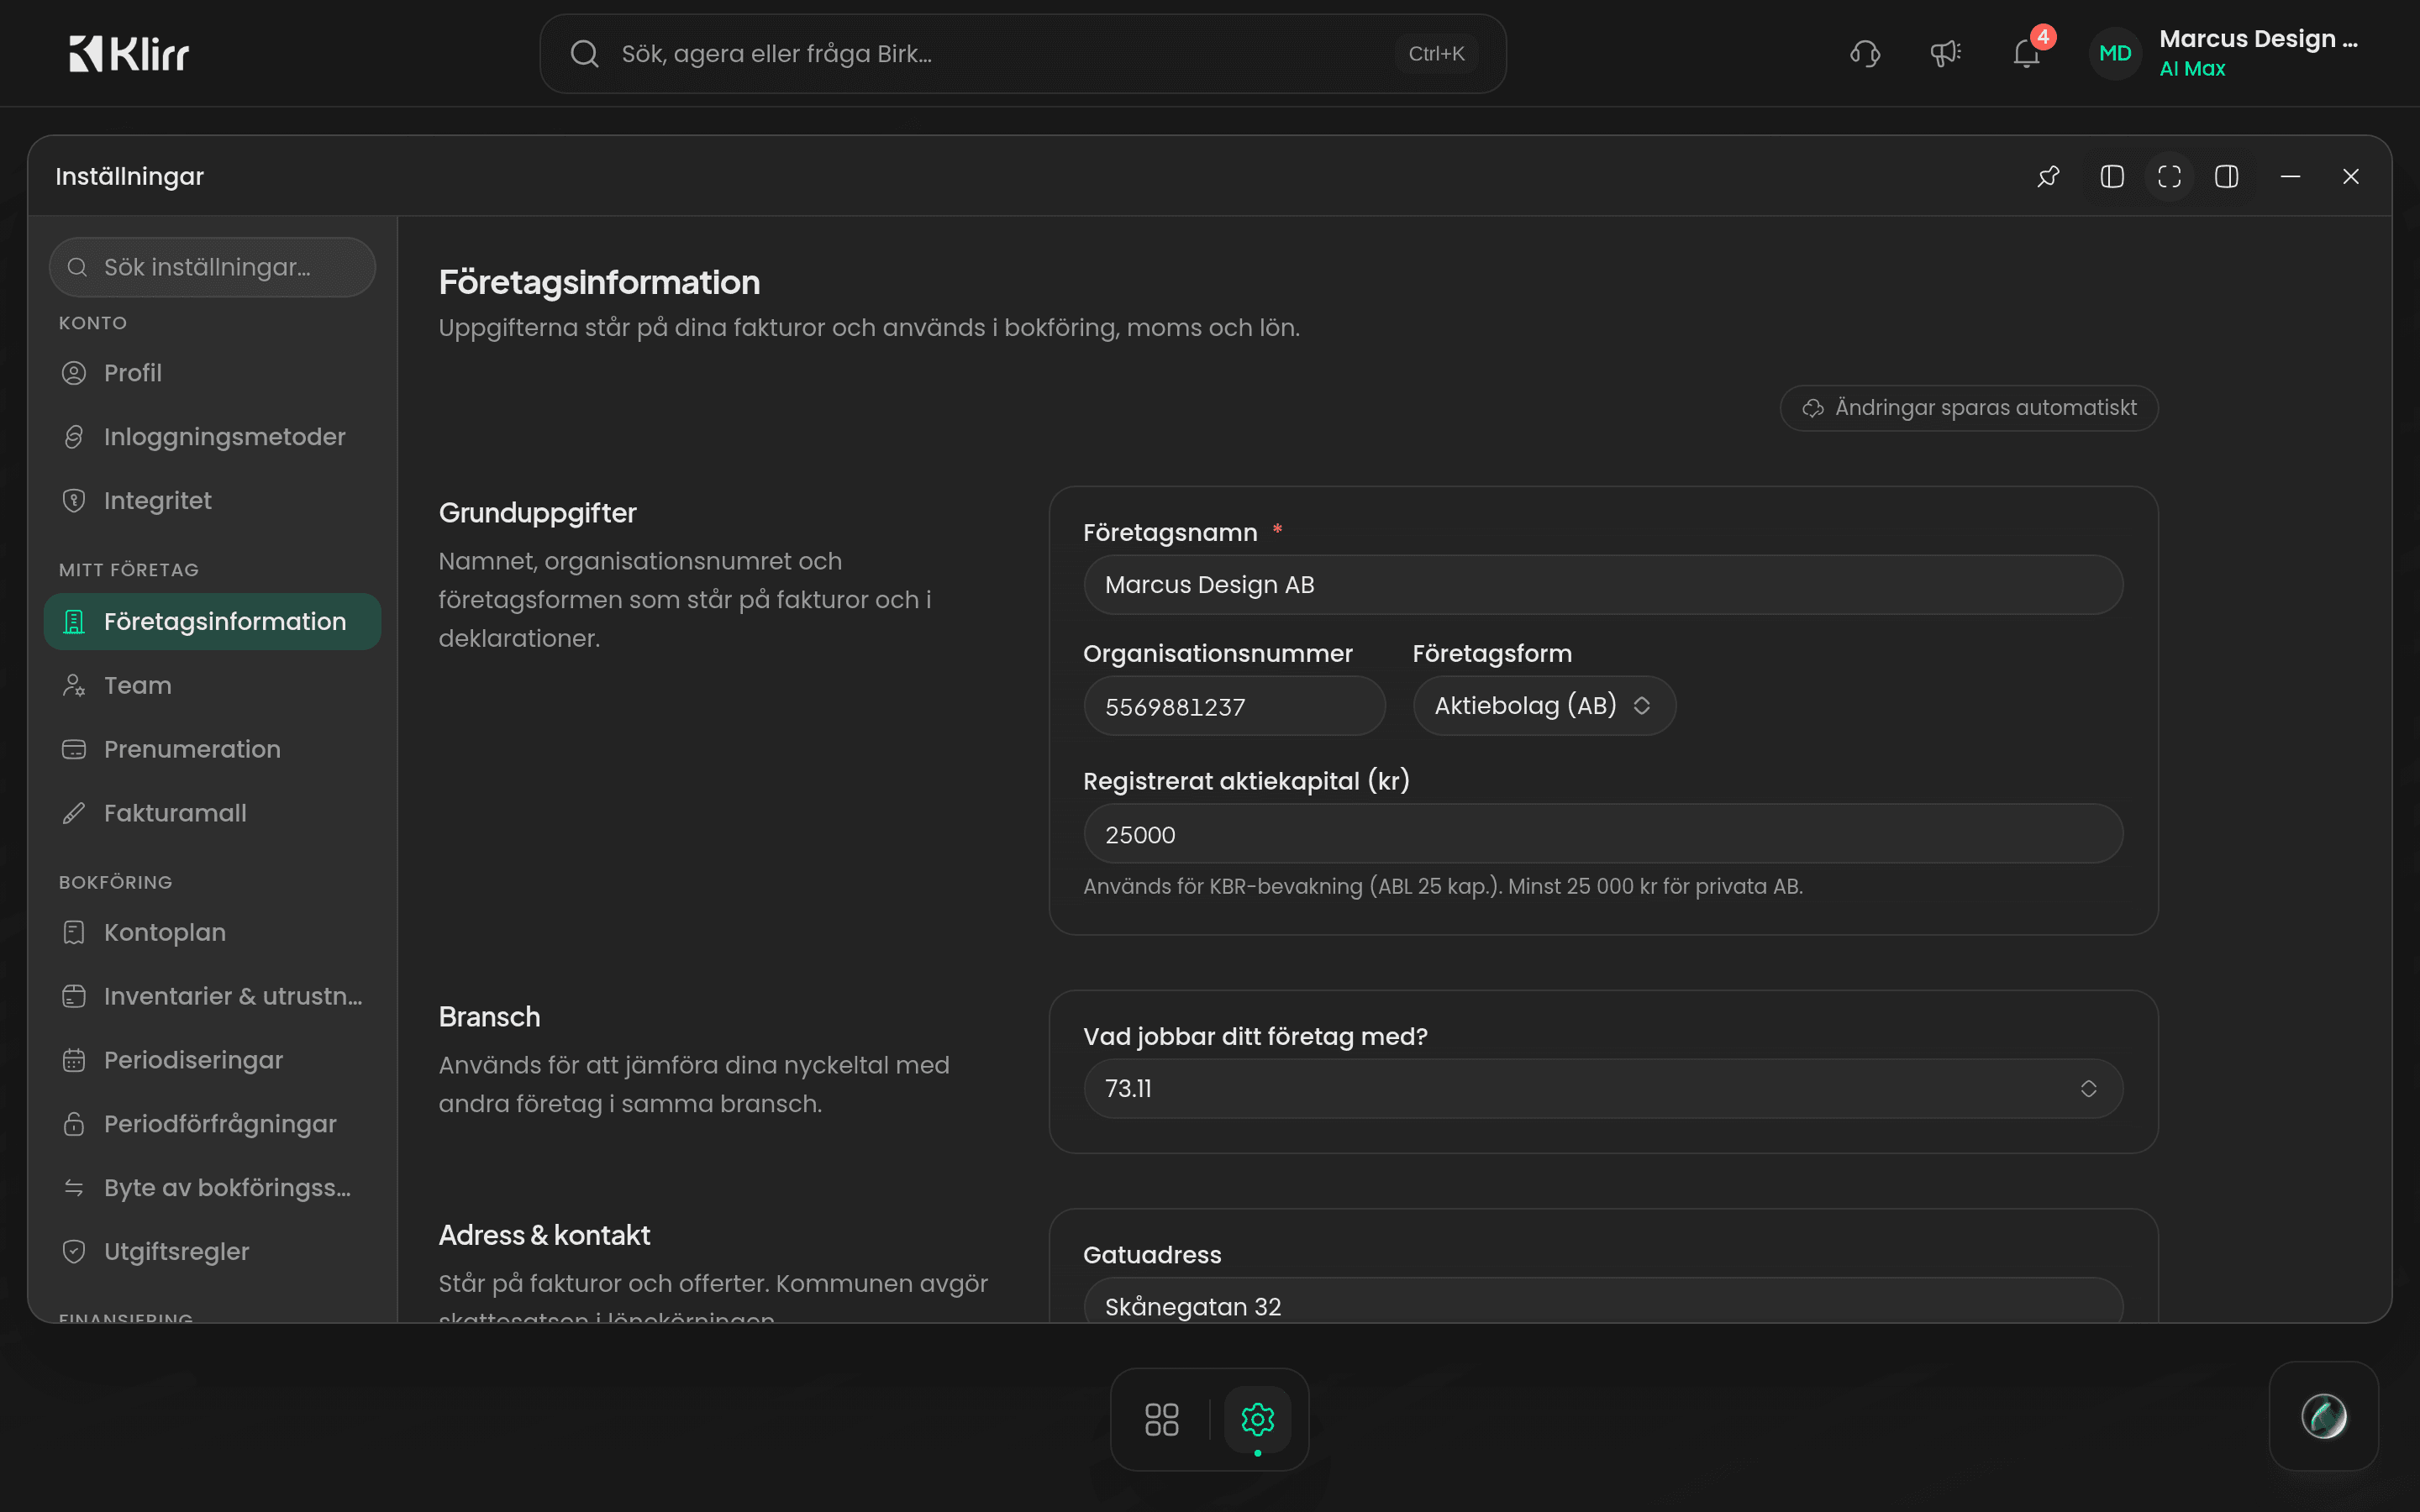Screen dimensions: 2420x1512
Task: Go to Periodiseringar
Action: 212,1060
